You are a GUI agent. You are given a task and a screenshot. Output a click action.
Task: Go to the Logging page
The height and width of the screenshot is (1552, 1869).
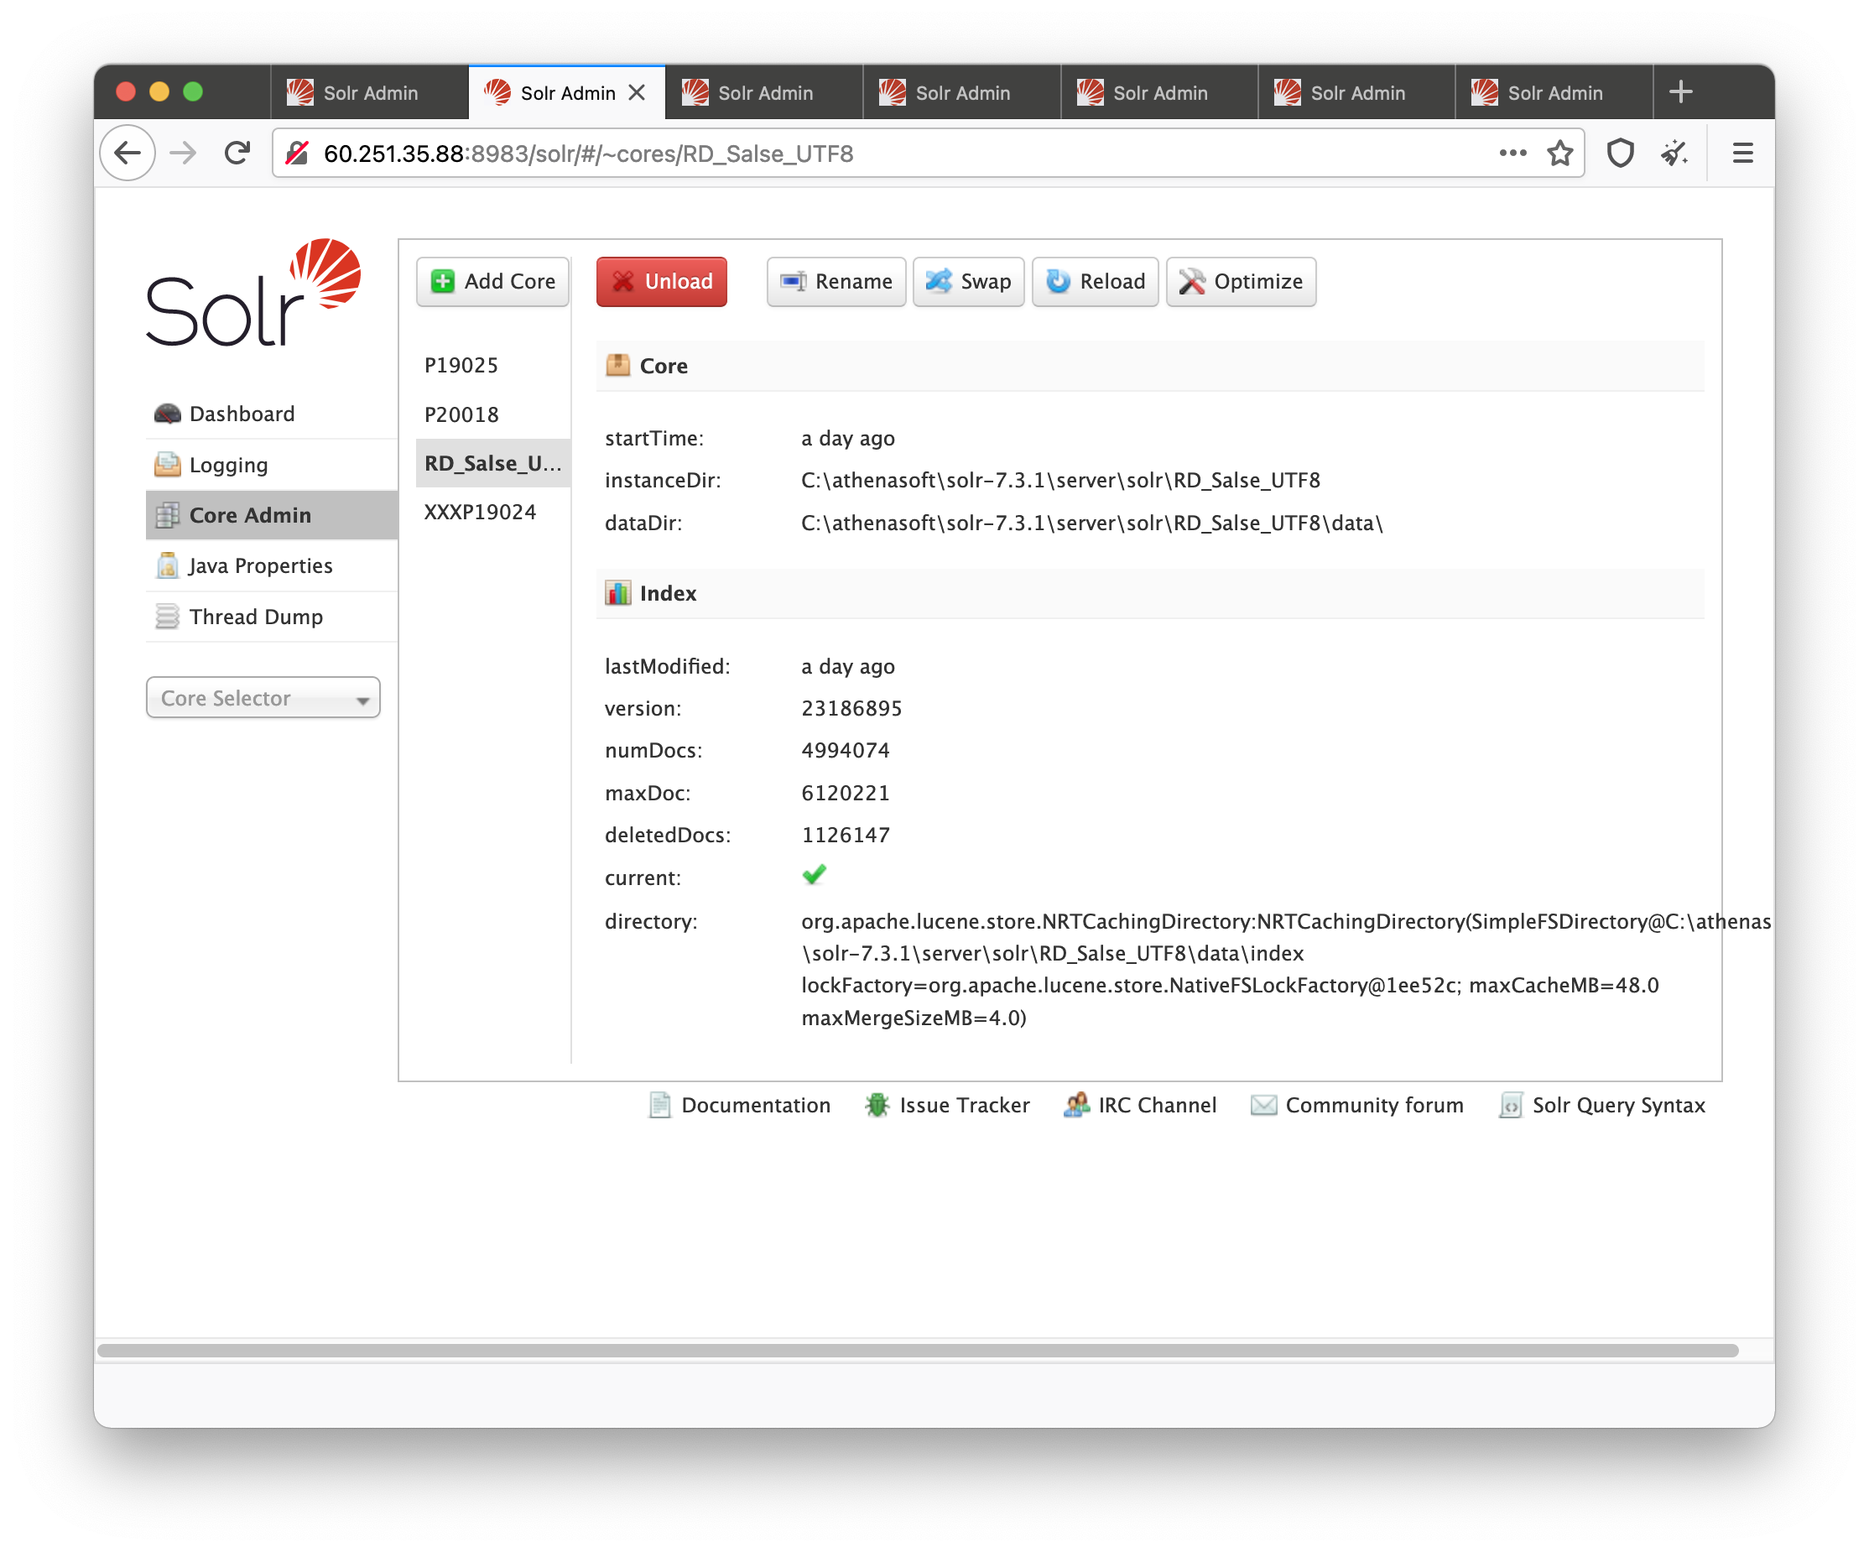coord(272,465)
